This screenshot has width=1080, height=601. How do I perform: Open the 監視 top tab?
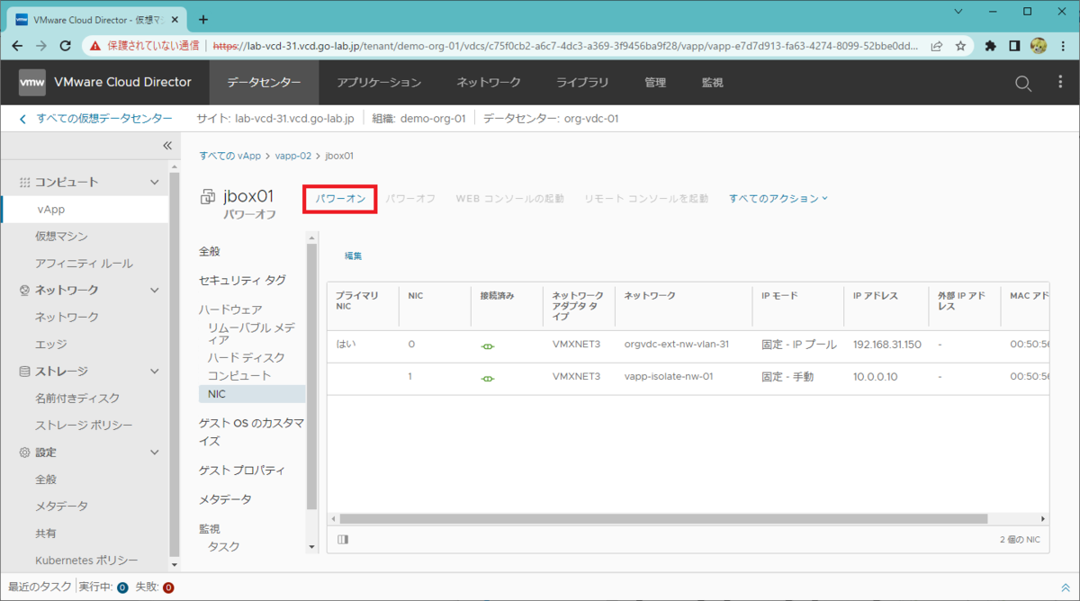pyautogui.click(x=713, y=83)
